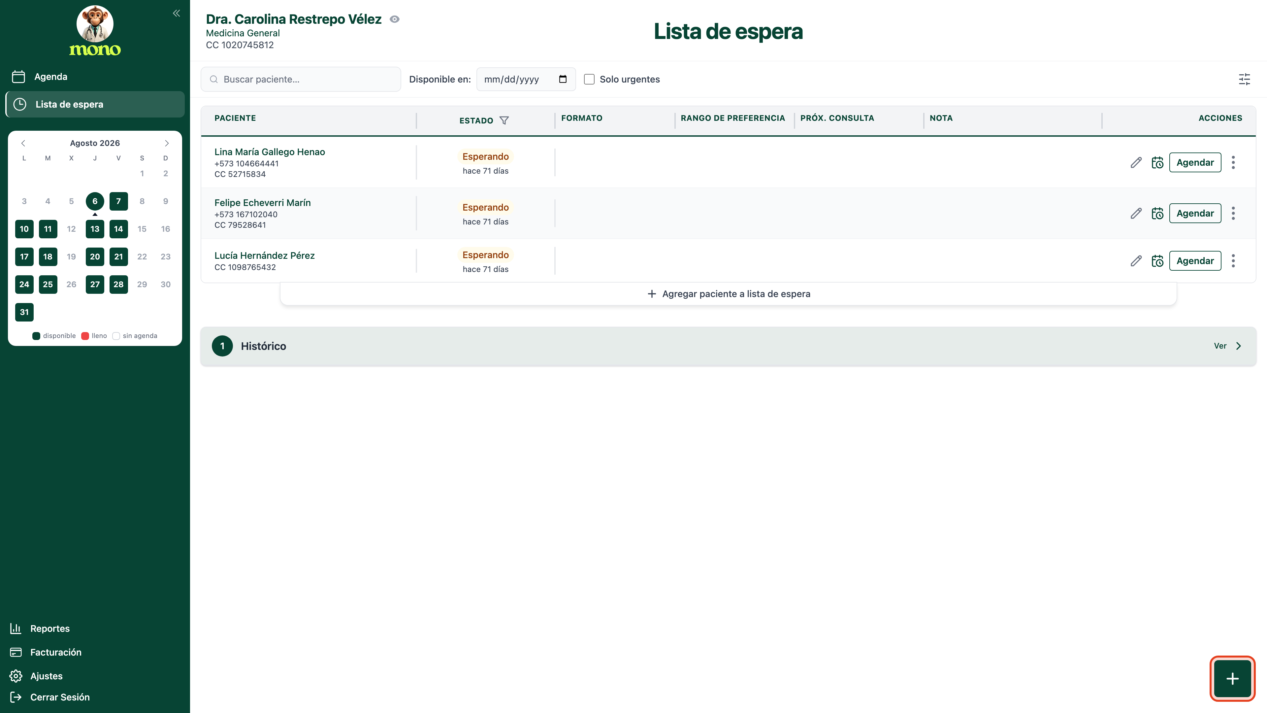Click the floating green plus button
The width and height of the screenshot is (1267, 713).
(x=1232, y=679)
